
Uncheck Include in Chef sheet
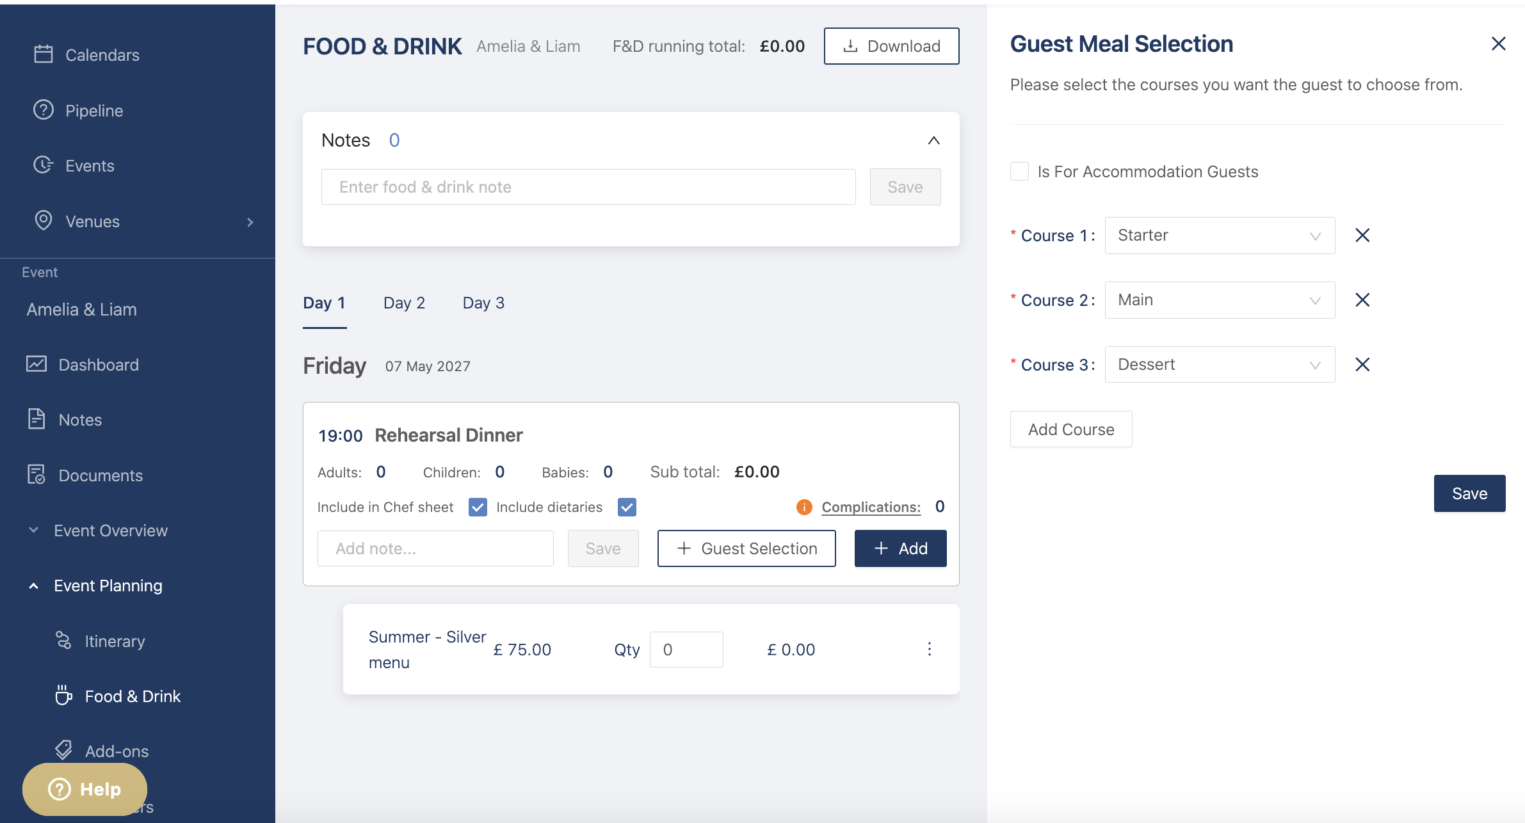[478, 507]
